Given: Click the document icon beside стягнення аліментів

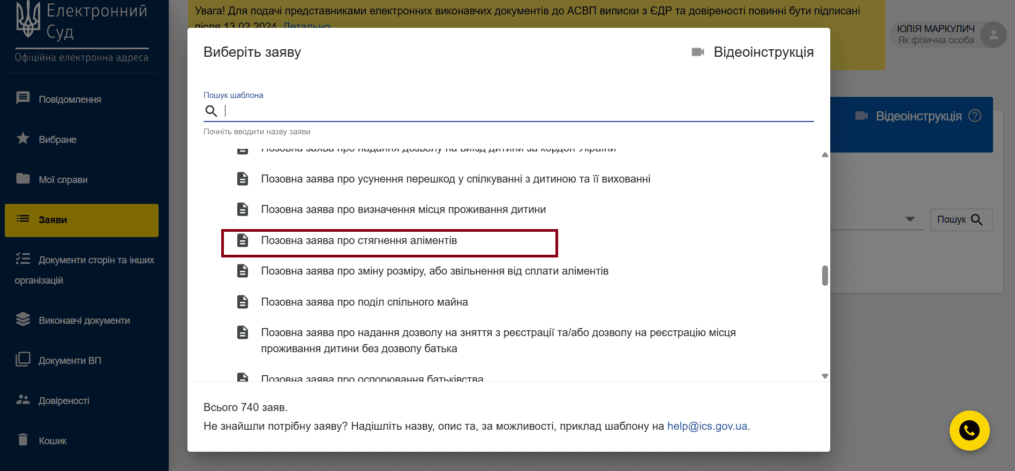Looking at the screenshot, I should (243, 240).
